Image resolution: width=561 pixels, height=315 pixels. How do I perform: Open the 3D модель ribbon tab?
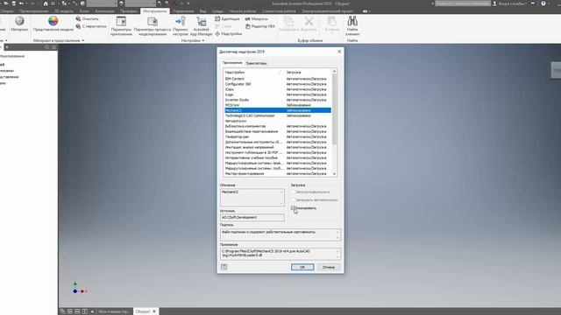pyautogui.click(x=64, y=11)
